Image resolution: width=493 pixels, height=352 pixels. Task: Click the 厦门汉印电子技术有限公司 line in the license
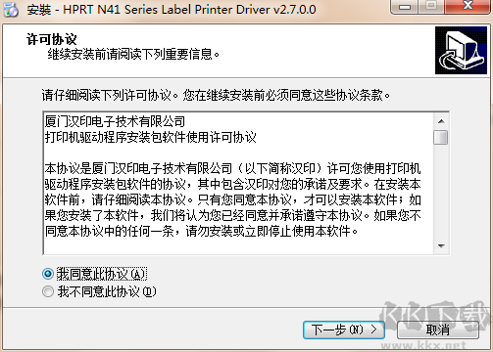115,121
